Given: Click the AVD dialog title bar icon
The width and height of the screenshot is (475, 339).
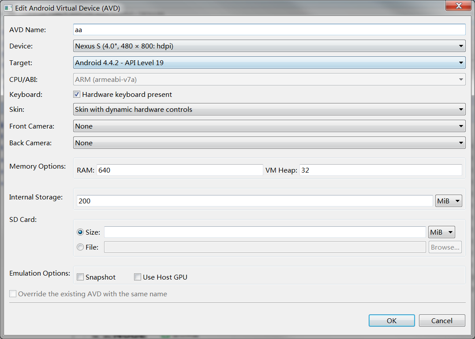Looking at the screenshot, I should point(8,8).
